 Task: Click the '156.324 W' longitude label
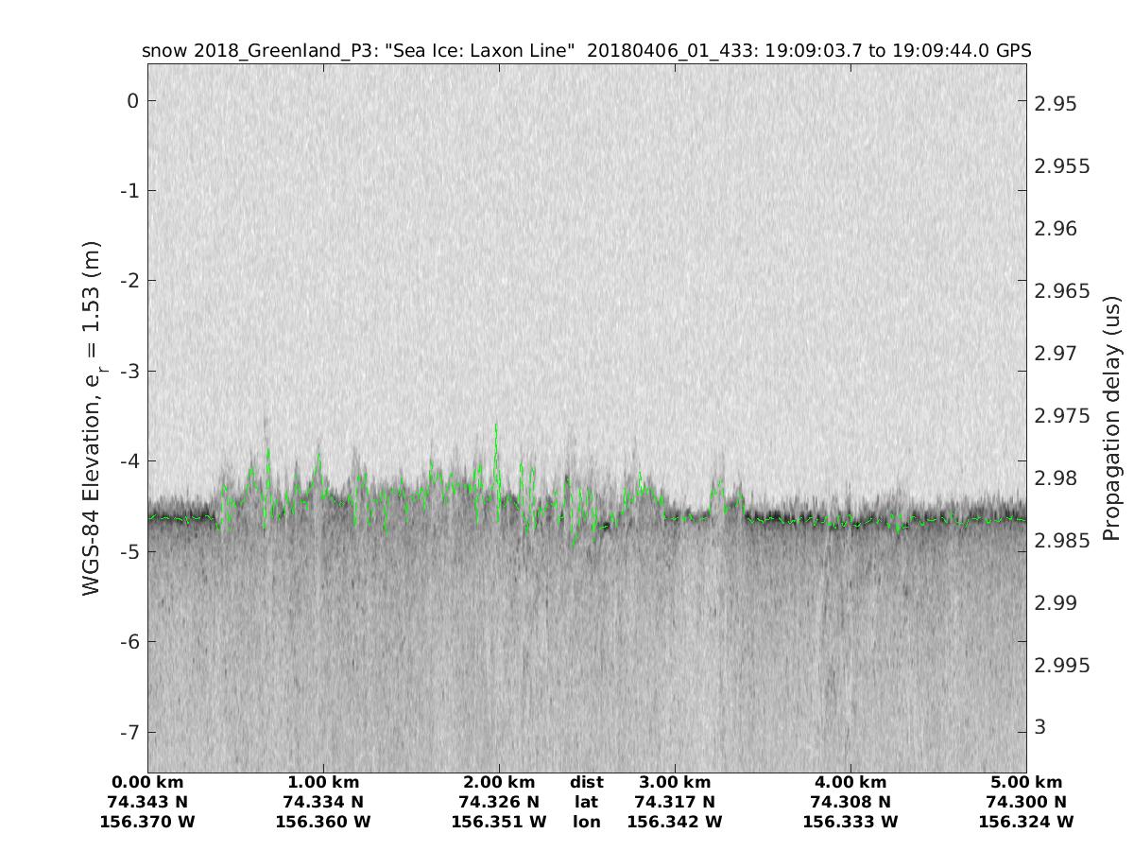click(1026, 822)
